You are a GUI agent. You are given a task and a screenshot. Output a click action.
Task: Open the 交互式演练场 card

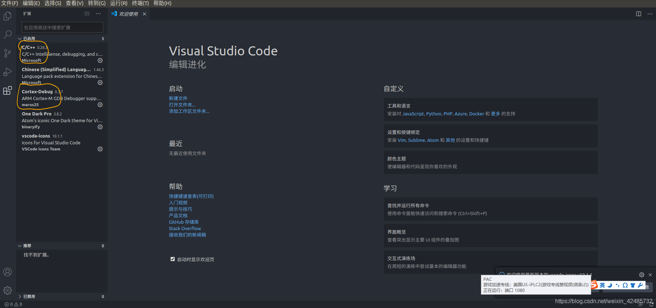click(490, 262)
